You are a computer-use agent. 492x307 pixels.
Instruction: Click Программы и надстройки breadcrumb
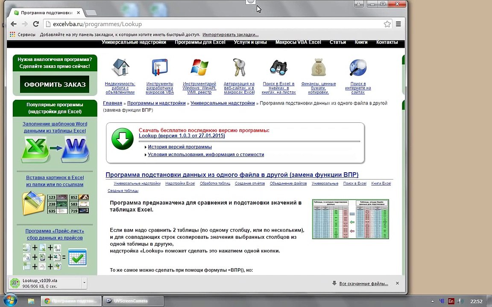(156, 103)
